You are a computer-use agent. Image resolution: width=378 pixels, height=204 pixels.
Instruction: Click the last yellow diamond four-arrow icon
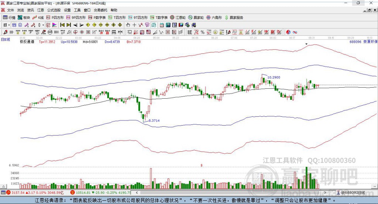(120, 25)
